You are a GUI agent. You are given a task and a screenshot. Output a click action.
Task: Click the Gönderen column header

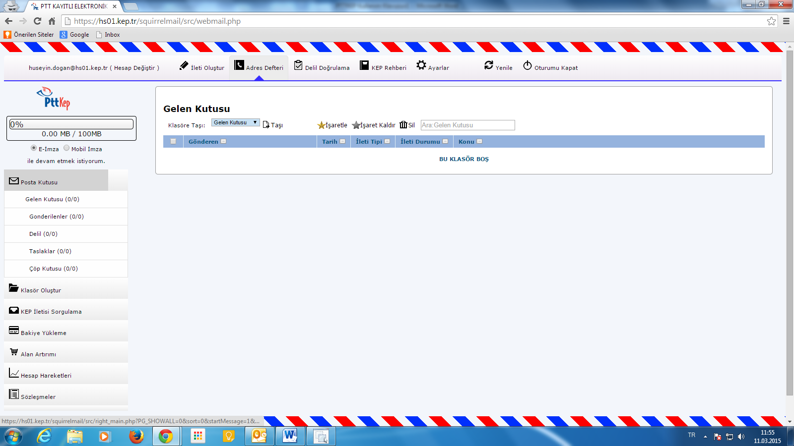[203, 142]
